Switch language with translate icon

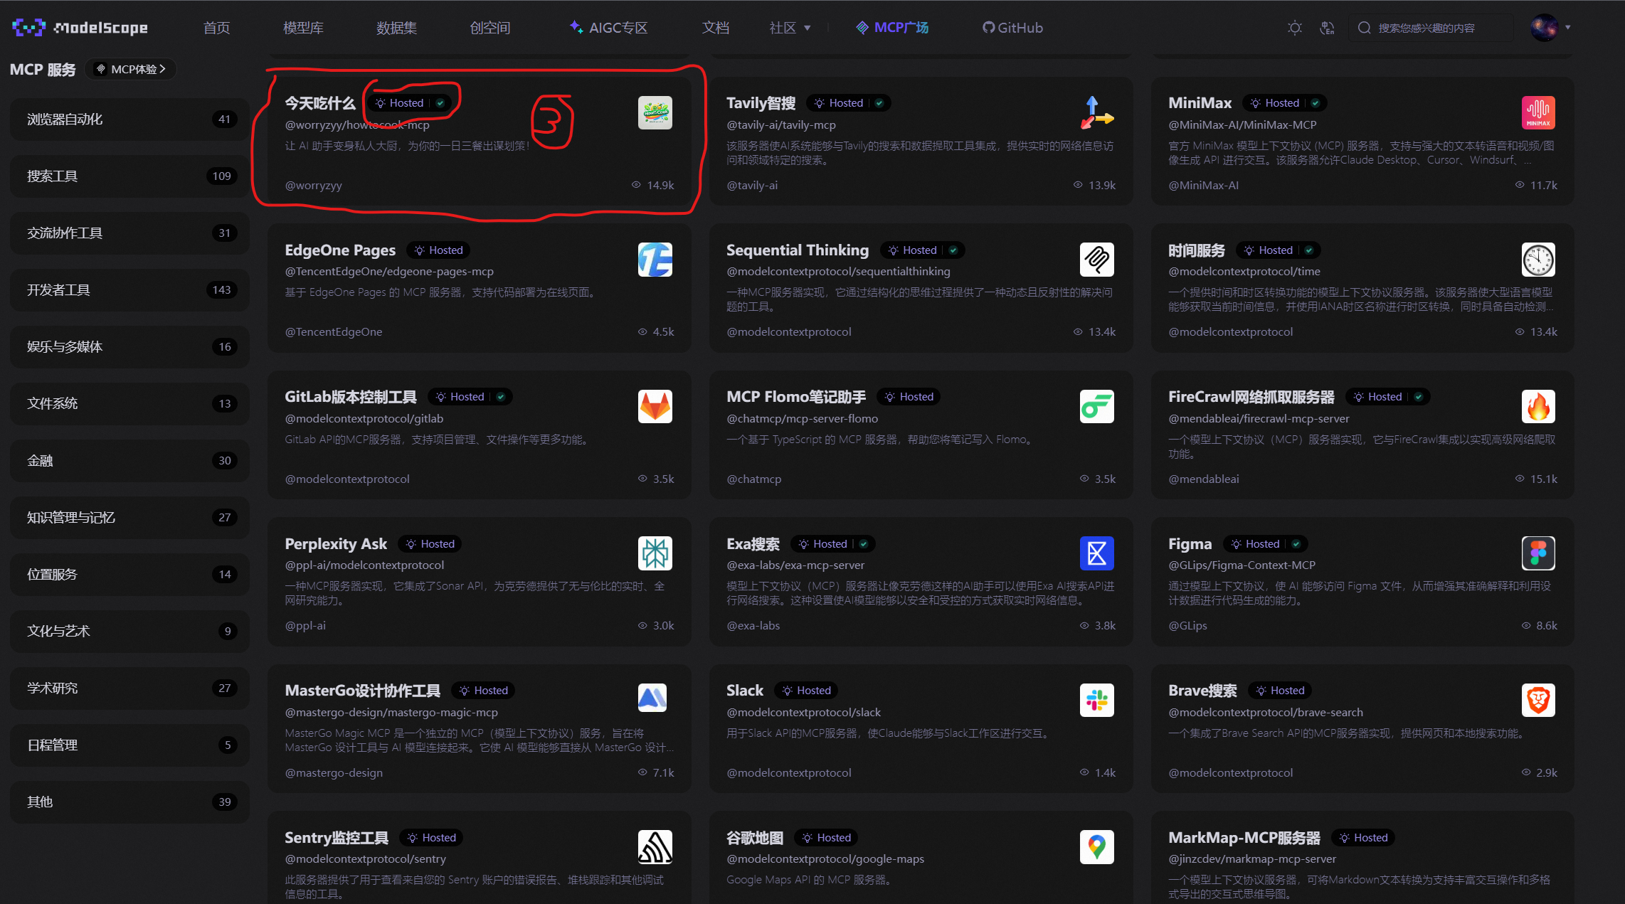(x=1327, y=28)
